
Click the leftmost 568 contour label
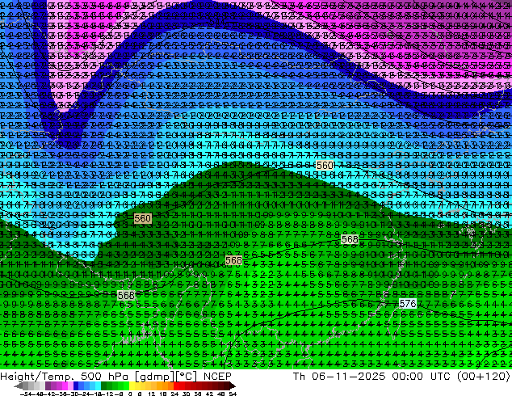pyautogui.click(x=126, y=295)
